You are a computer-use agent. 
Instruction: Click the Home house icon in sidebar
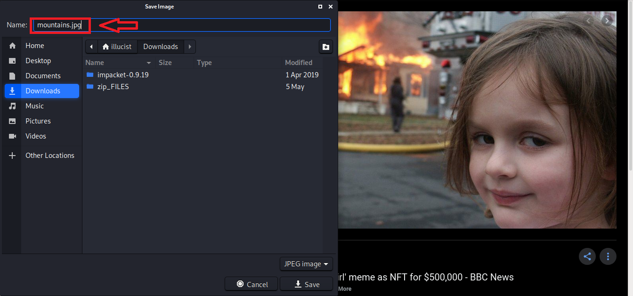[13, 46]
